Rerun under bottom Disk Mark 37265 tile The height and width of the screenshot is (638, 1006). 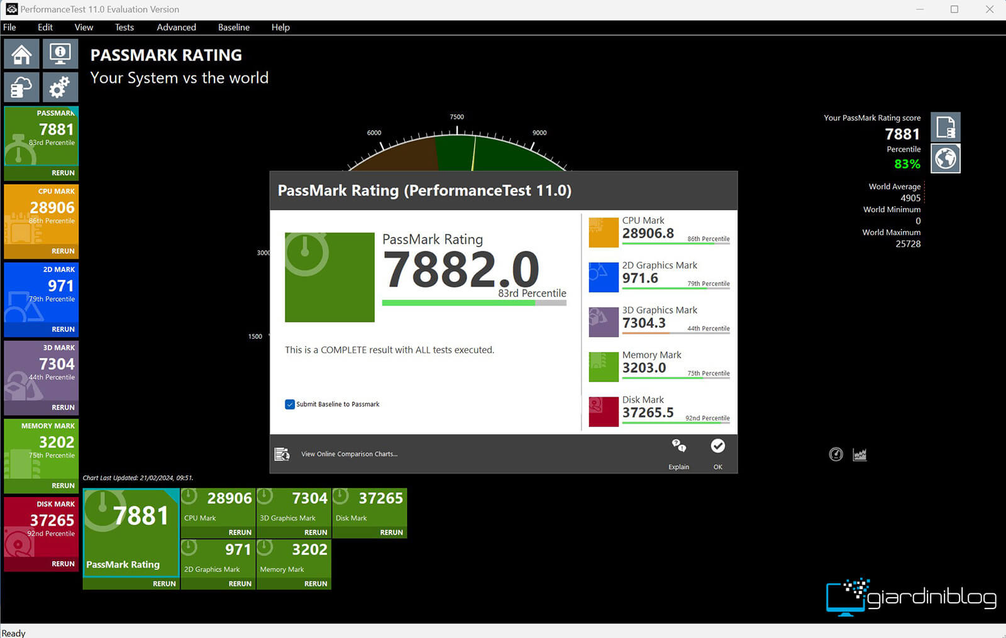point(391,532)
